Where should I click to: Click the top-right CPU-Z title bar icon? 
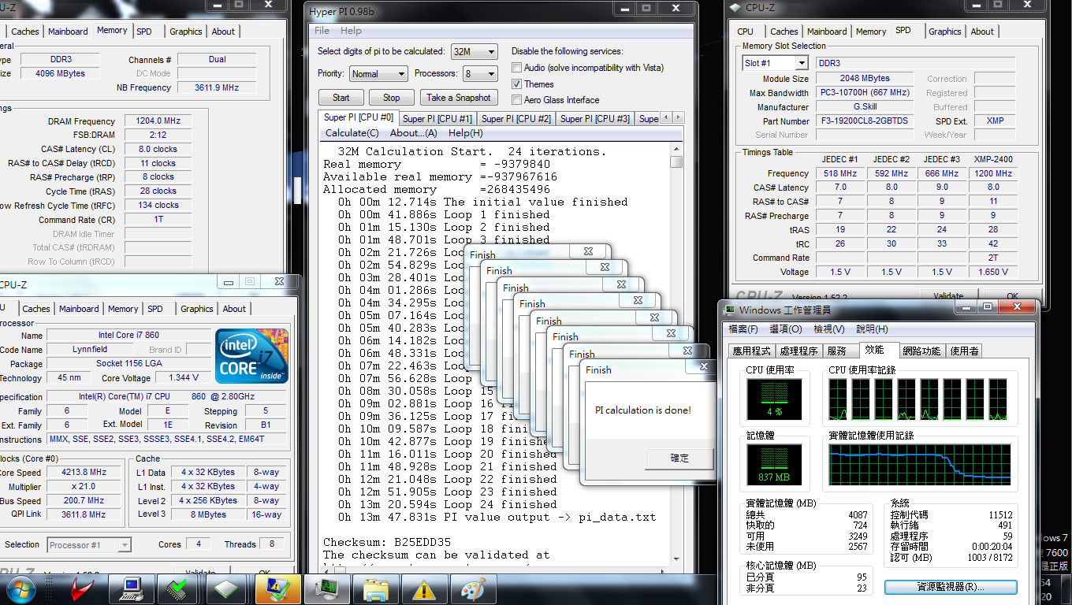tap(735, 8)
